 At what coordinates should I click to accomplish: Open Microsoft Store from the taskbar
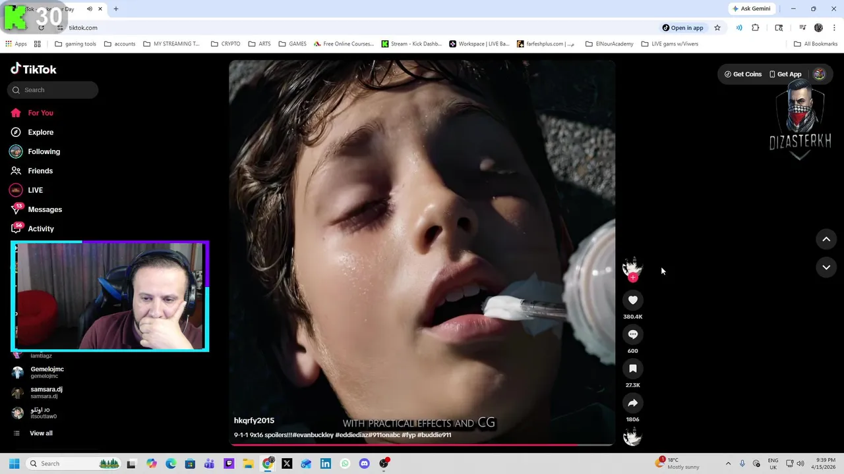click(190, 463)
